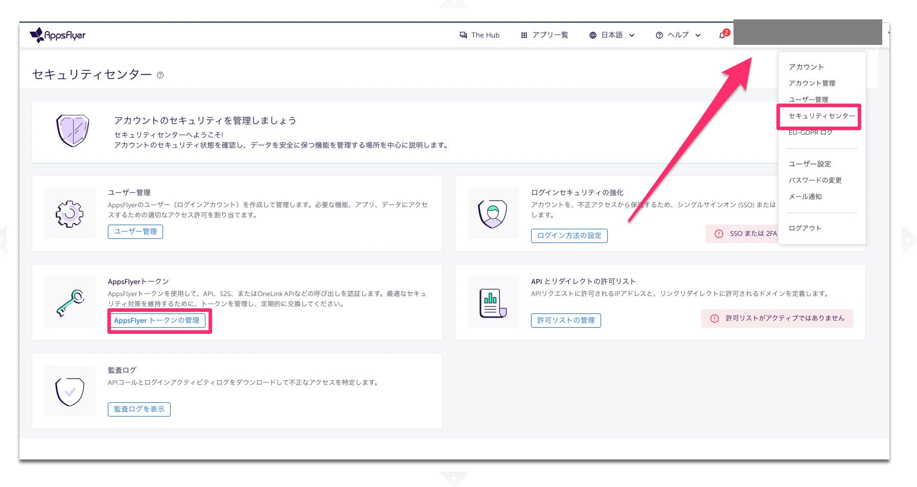
Task: Open The Hub link
Action: [479, 35]
